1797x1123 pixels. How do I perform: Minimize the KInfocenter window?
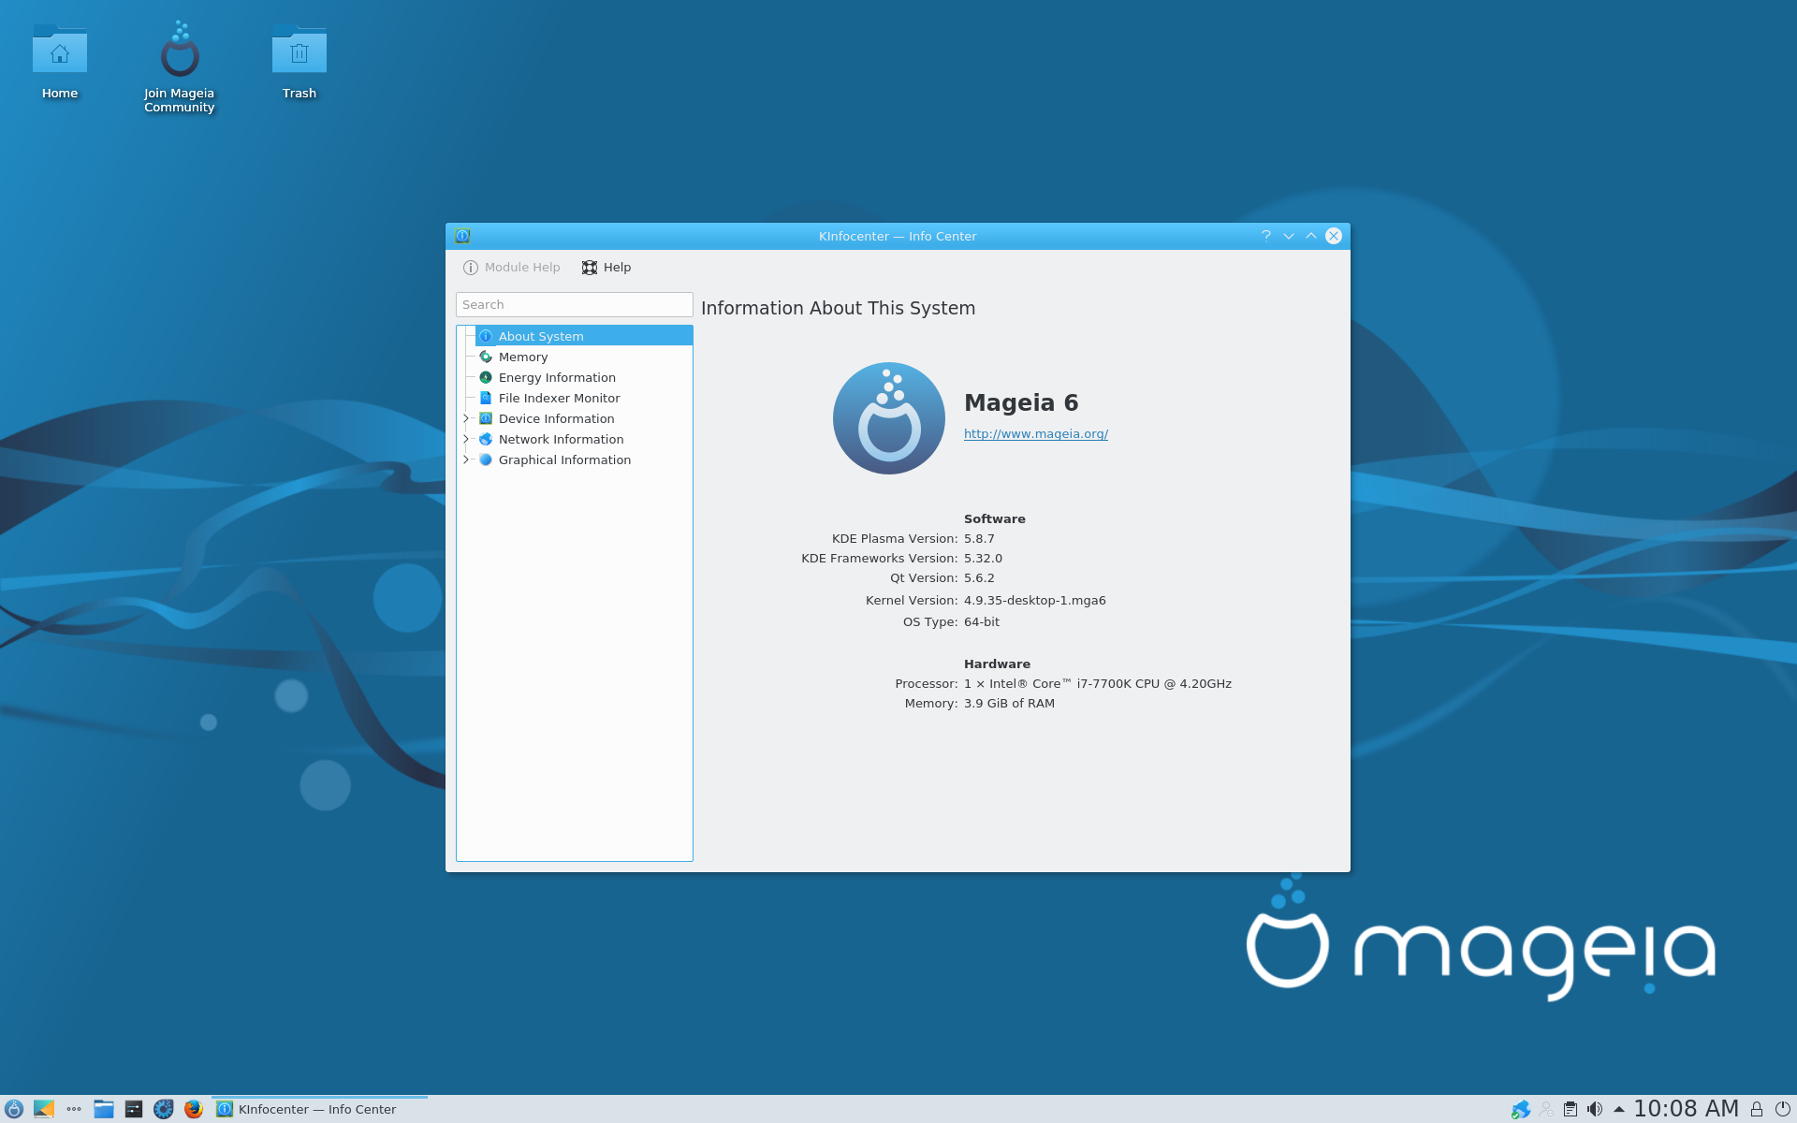click(1289, 236)
